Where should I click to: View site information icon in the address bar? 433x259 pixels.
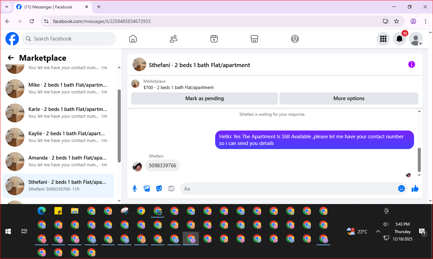pyautogui.click(x=47, y=21)
